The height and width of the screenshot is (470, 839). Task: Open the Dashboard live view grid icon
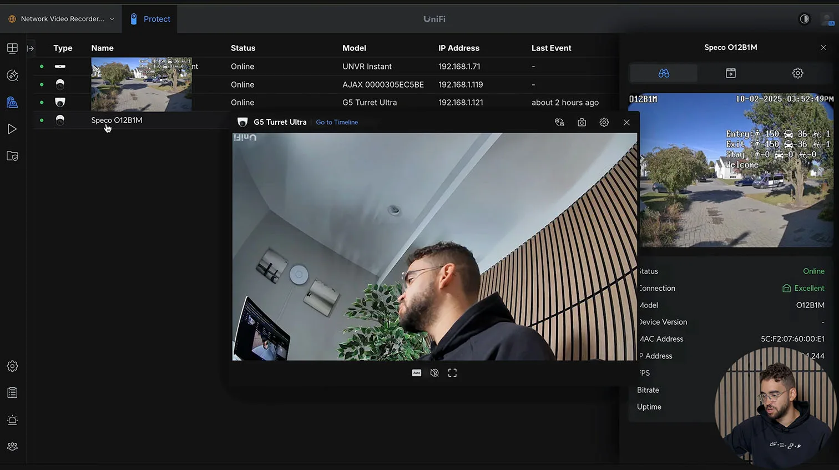(12, 48)
